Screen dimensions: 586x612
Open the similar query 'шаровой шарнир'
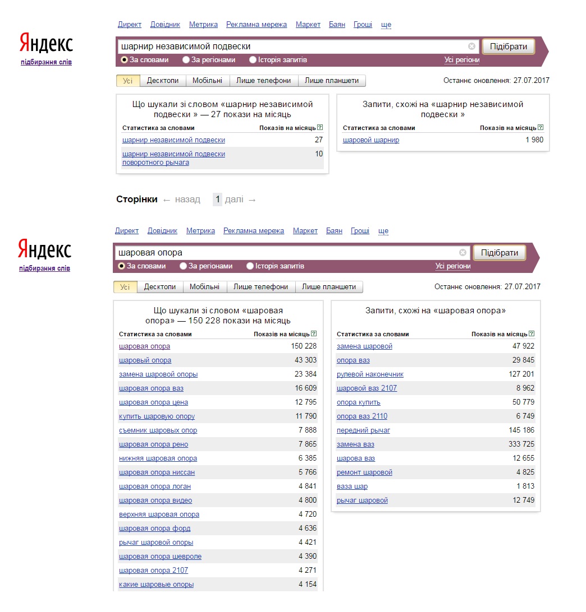pyautogui.click(x=371, y=140)
